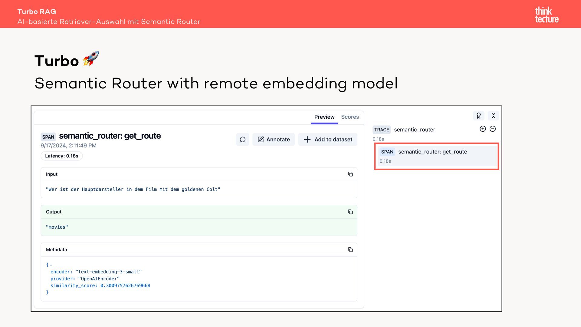
Task: Copy the Output value
Action: [x=350, y=212]
